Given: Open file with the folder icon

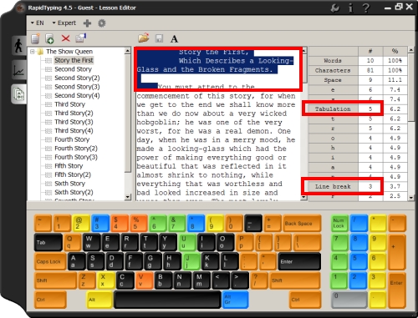Looking at the screenshot, I should 144,38.
